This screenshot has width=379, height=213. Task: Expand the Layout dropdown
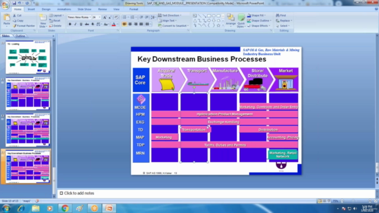coord(57,15)
